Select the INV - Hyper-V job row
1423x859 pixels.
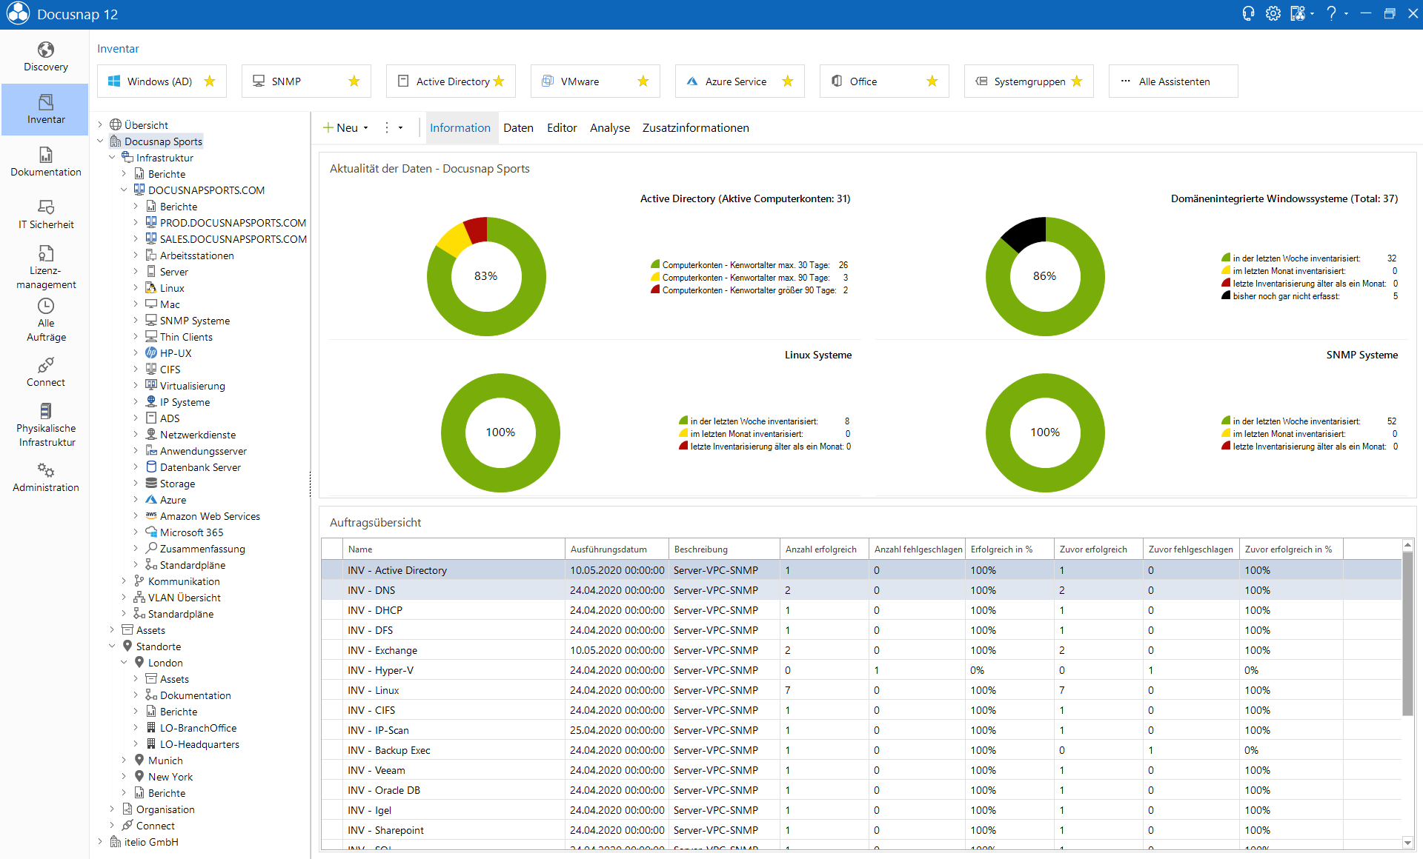(x=860, y=670)
